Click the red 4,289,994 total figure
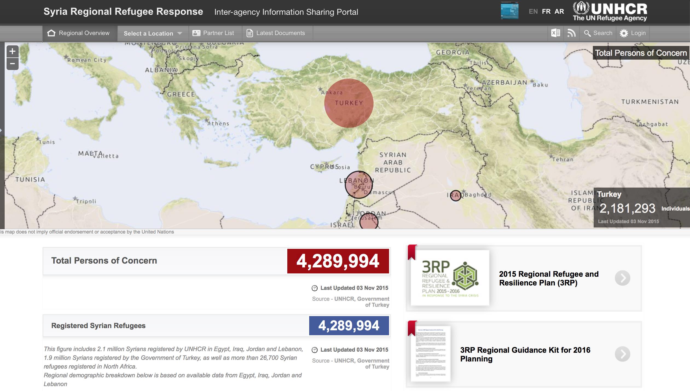This screenshot has height=391, width=690. [x=338, y=261]
